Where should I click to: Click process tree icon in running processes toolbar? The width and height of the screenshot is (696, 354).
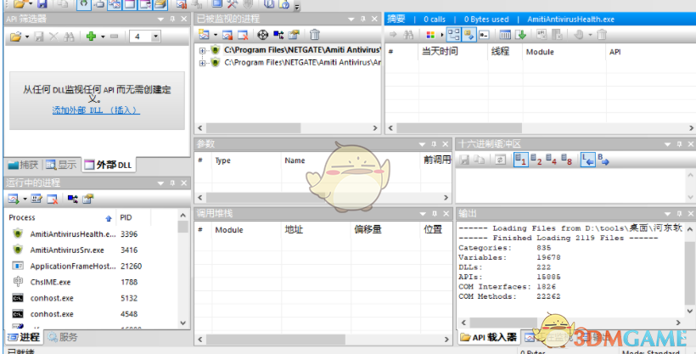click(x=73, y=199)
